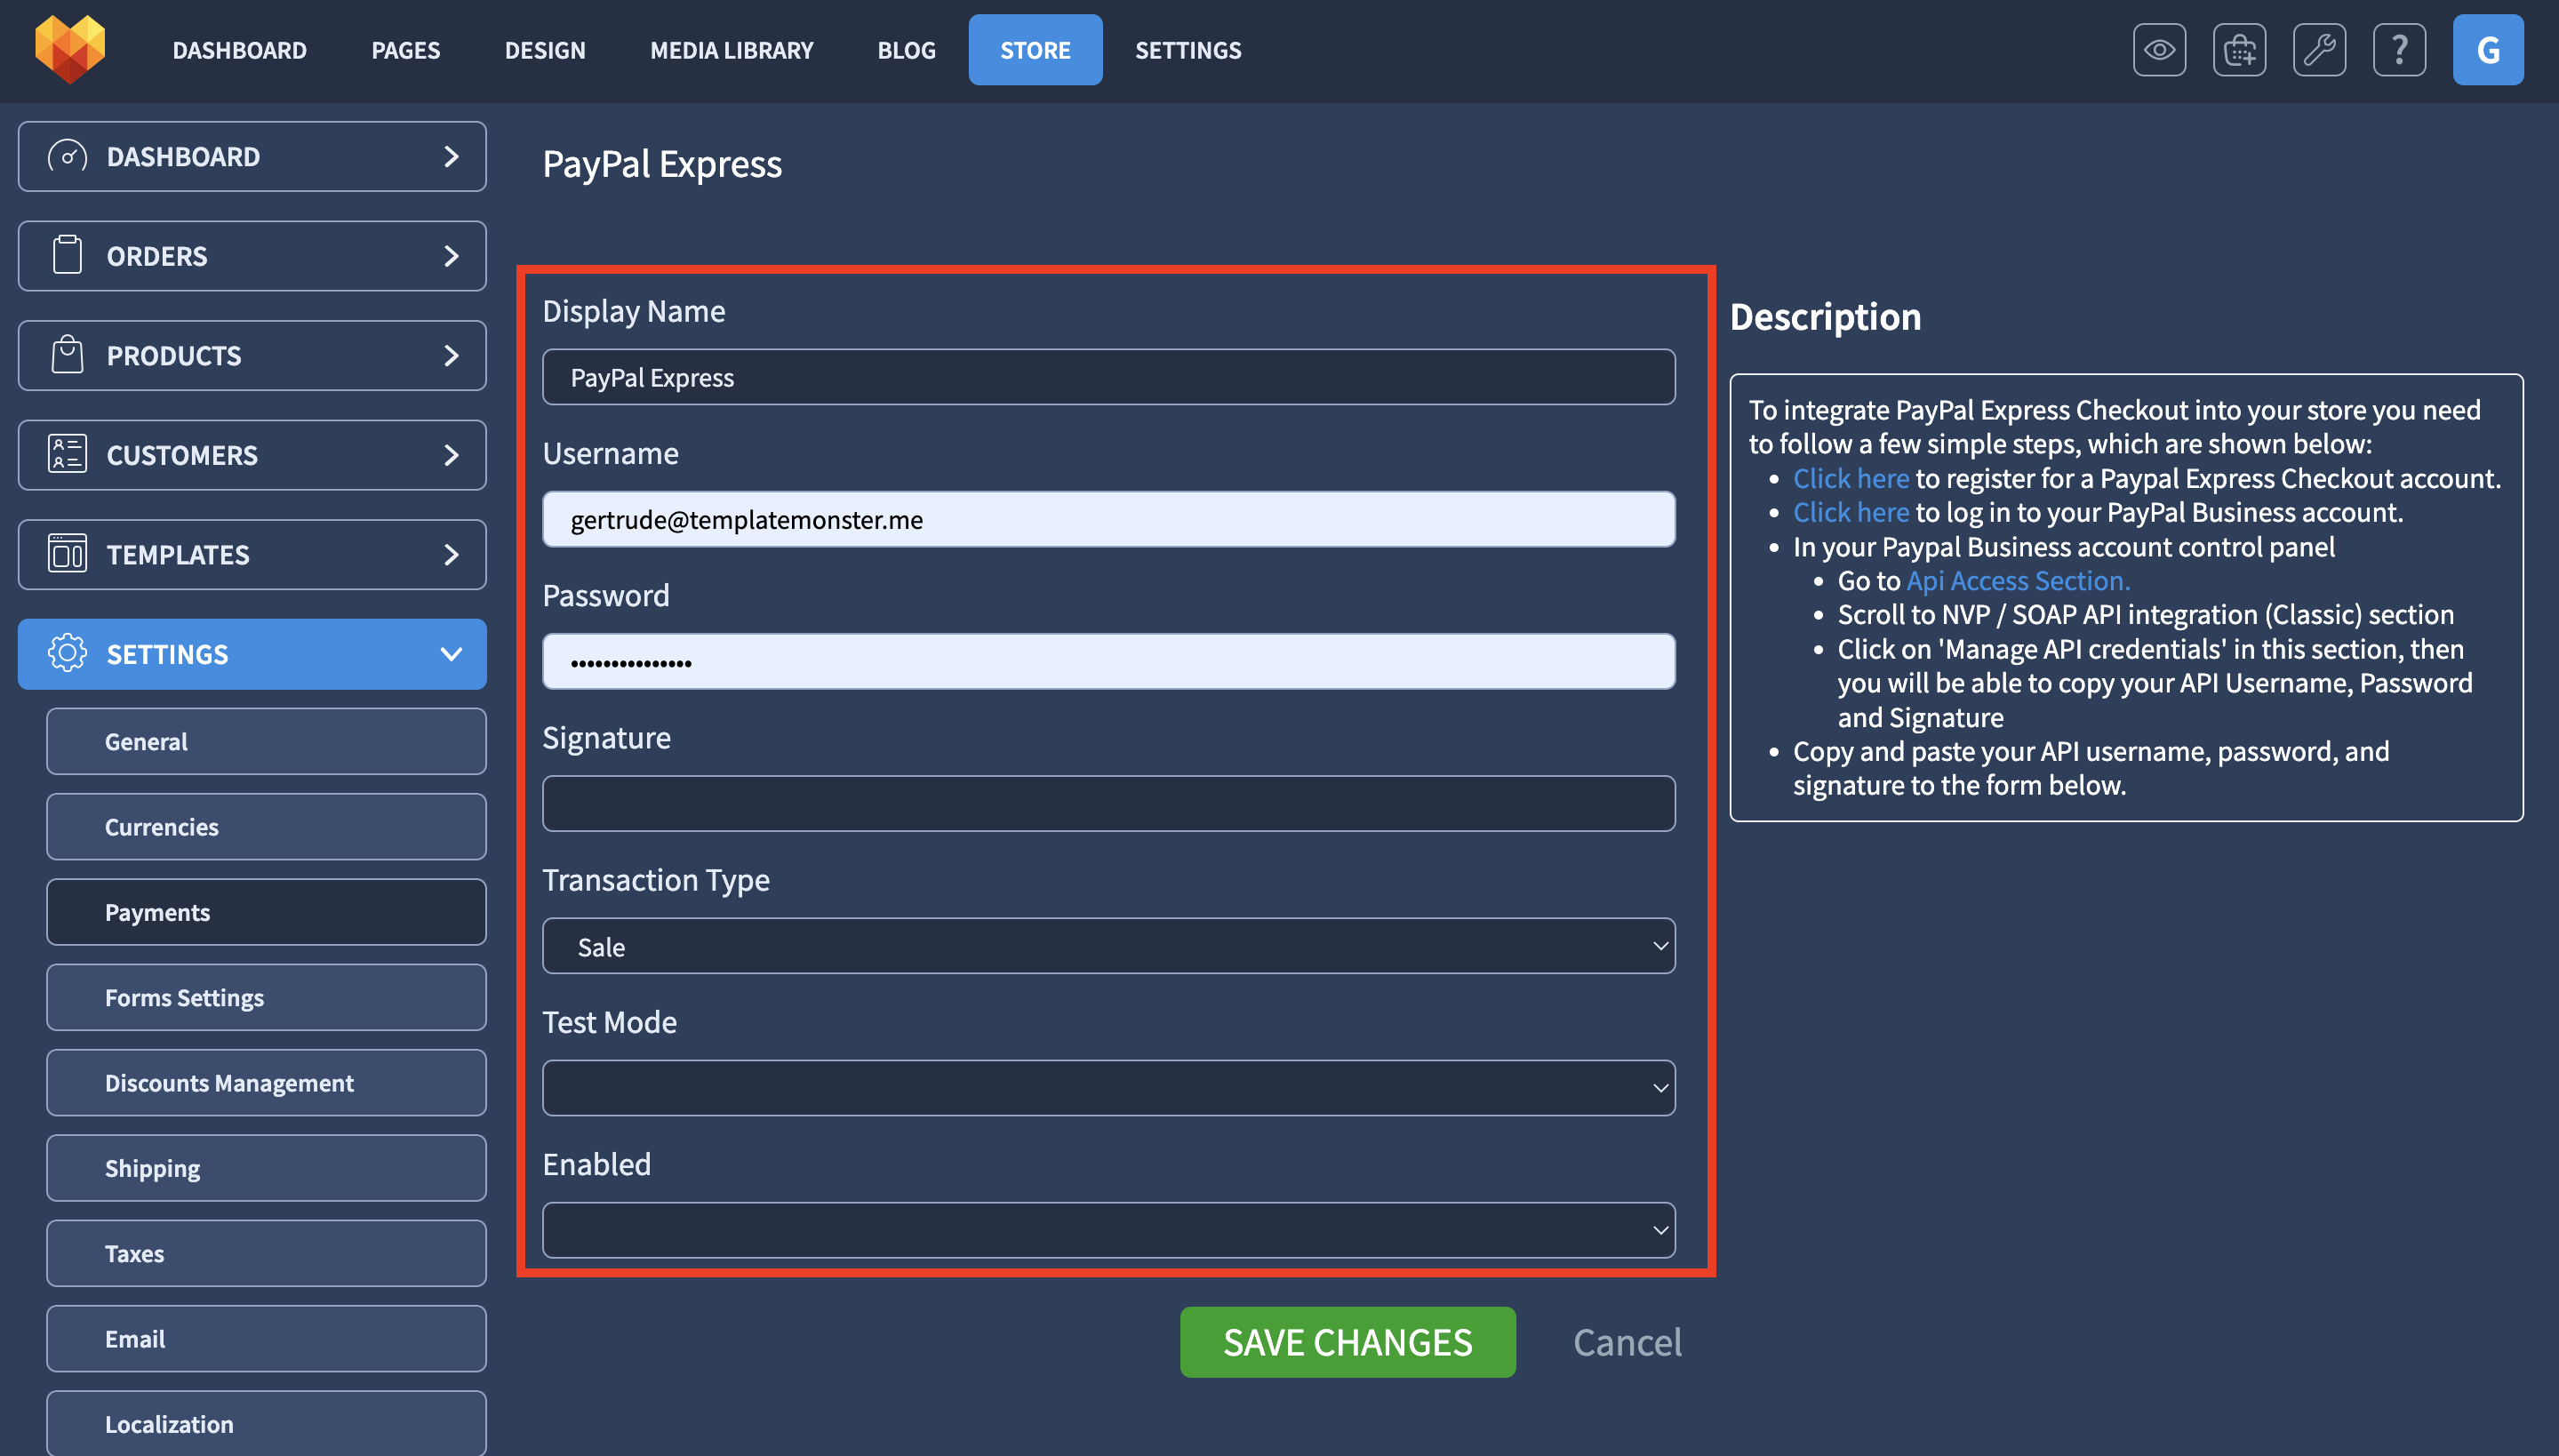Click the Templates layout icon

point(67,554)
